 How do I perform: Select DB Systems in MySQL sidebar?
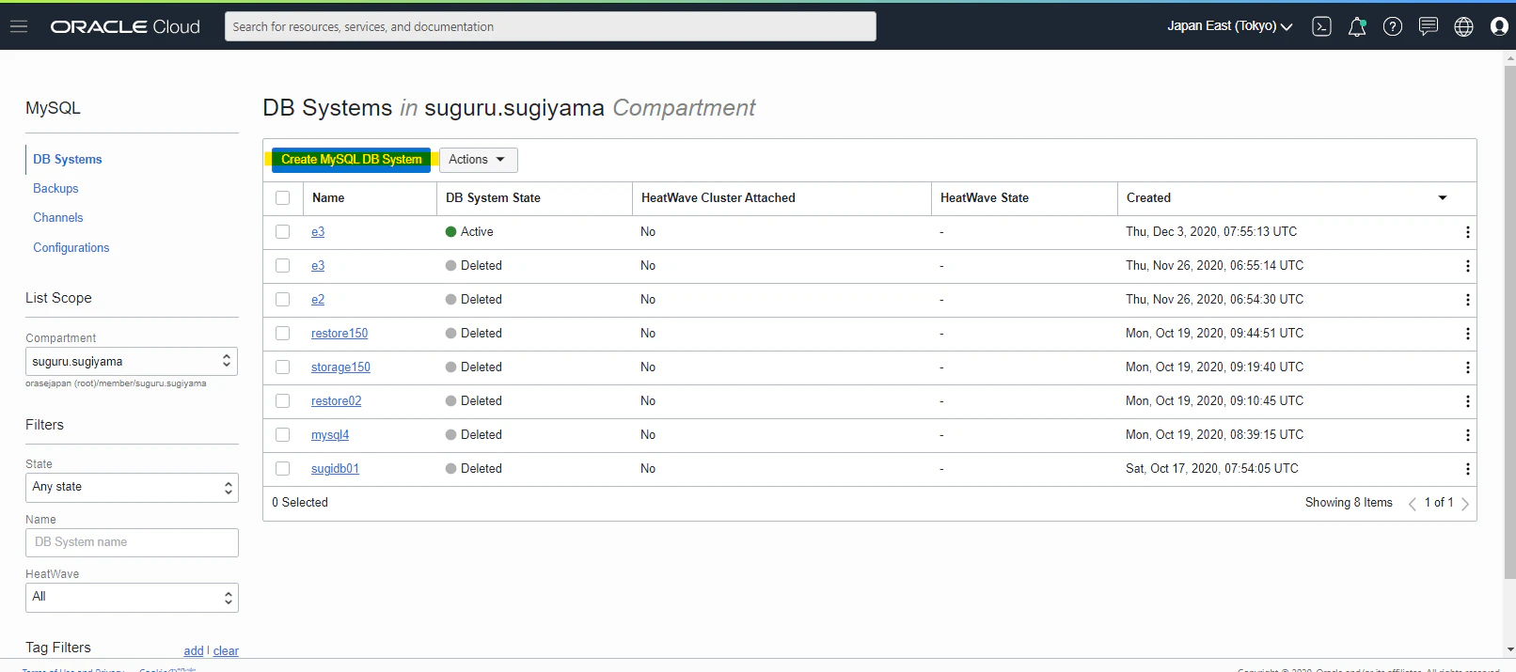coord(68,160)
